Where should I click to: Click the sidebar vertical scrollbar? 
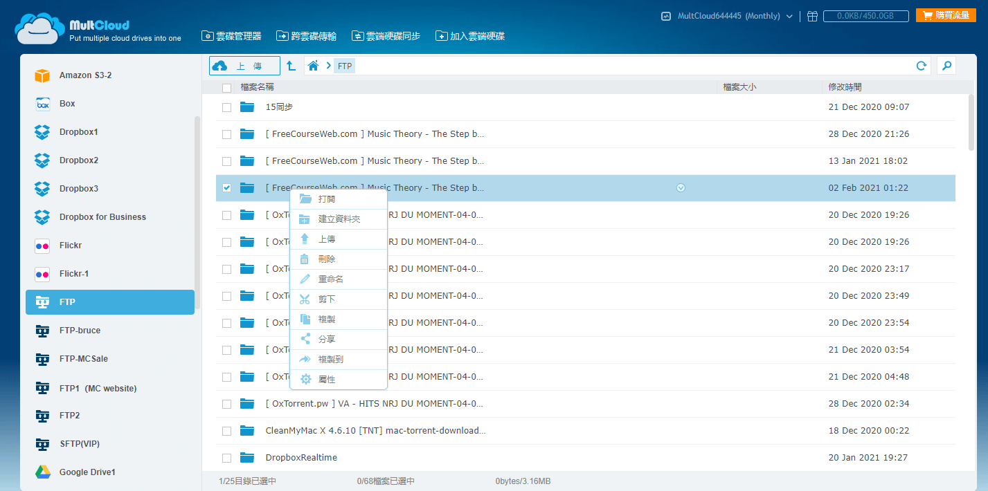[197, 207]
